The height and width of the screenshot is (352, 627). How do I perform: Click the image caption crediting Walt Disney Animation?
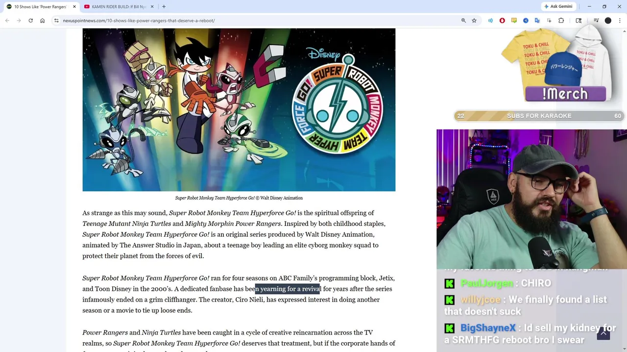coord(239,198)
